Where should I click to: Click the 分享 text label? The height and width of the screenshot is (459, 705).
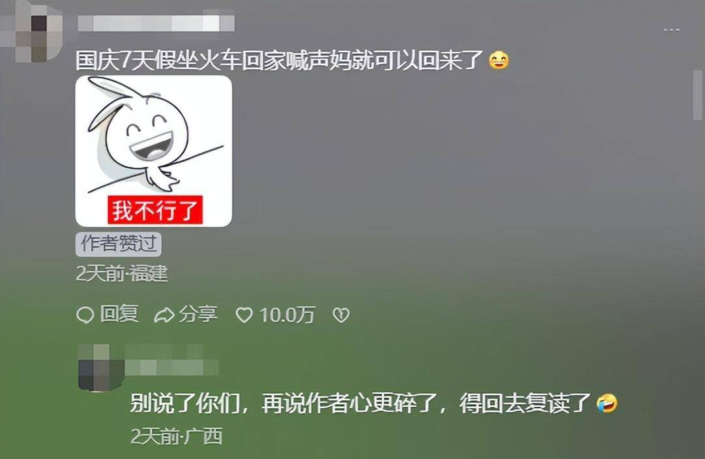pyautogui.click(x=198, y=314)
